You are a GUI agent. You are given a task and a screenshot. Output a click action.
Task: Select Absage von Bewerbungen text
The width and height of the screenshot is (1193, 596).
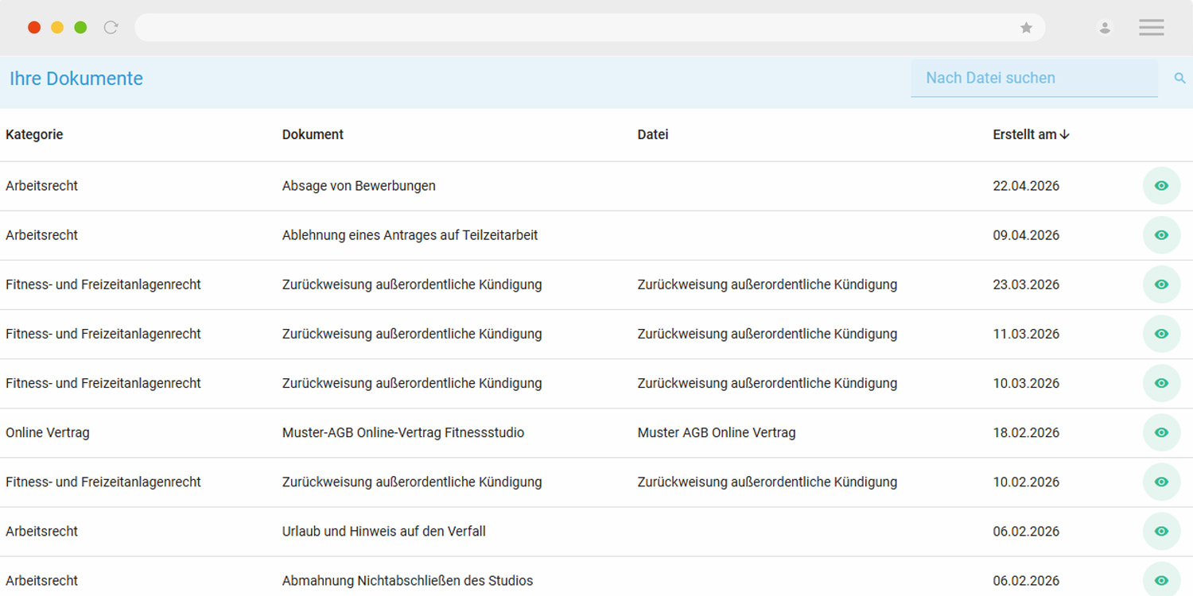(x=359, y=186)
